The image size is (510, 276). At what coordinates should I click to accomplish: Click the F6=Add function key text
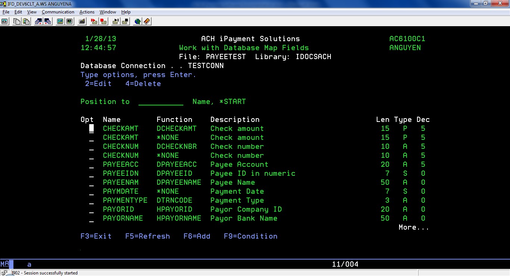tap(197, 236)
